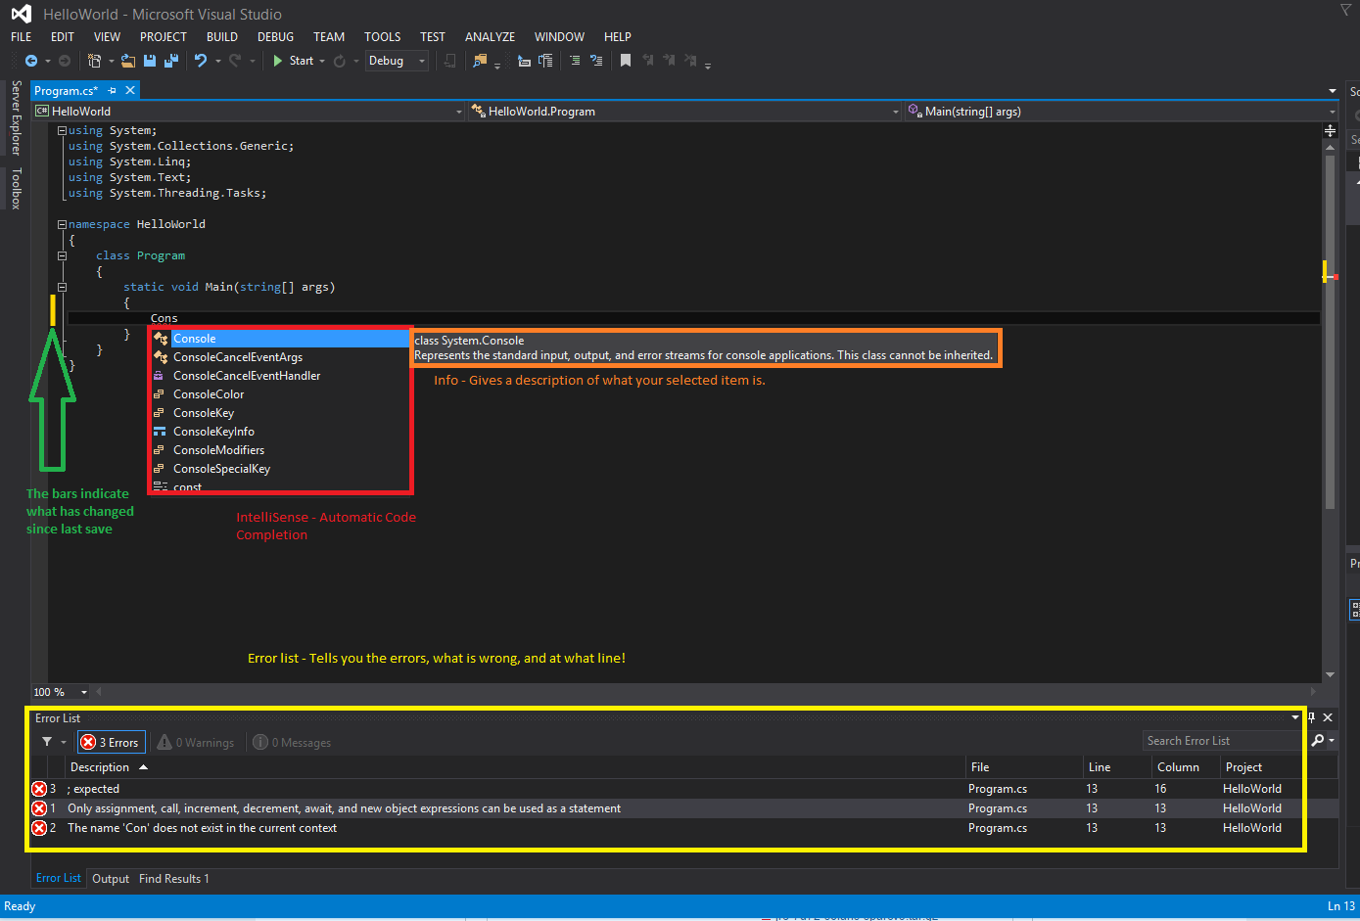Screen dimensions: 1360x921
Task: Open the DEBUG menu
Action: coord(275,36)
